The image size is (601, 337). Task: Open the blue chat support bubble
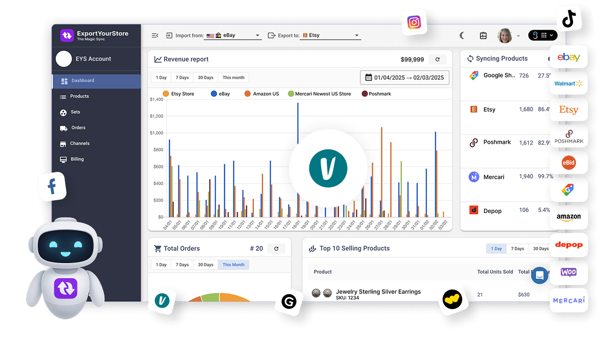(540, 275)
